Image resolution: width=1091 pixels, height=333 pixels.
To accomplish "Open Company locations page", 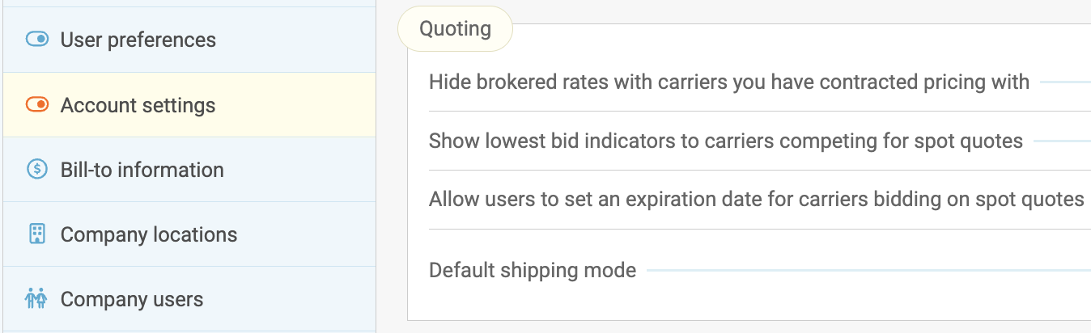I will tap(148, 234).
